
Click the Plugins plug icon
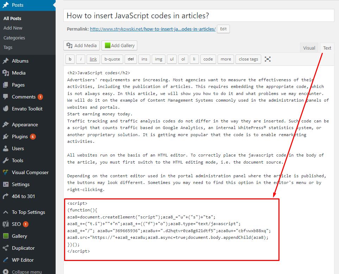(6, 136)
